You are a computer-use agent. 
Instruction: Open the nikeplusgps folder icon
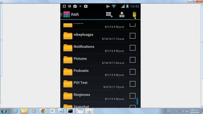click(68, 36)
